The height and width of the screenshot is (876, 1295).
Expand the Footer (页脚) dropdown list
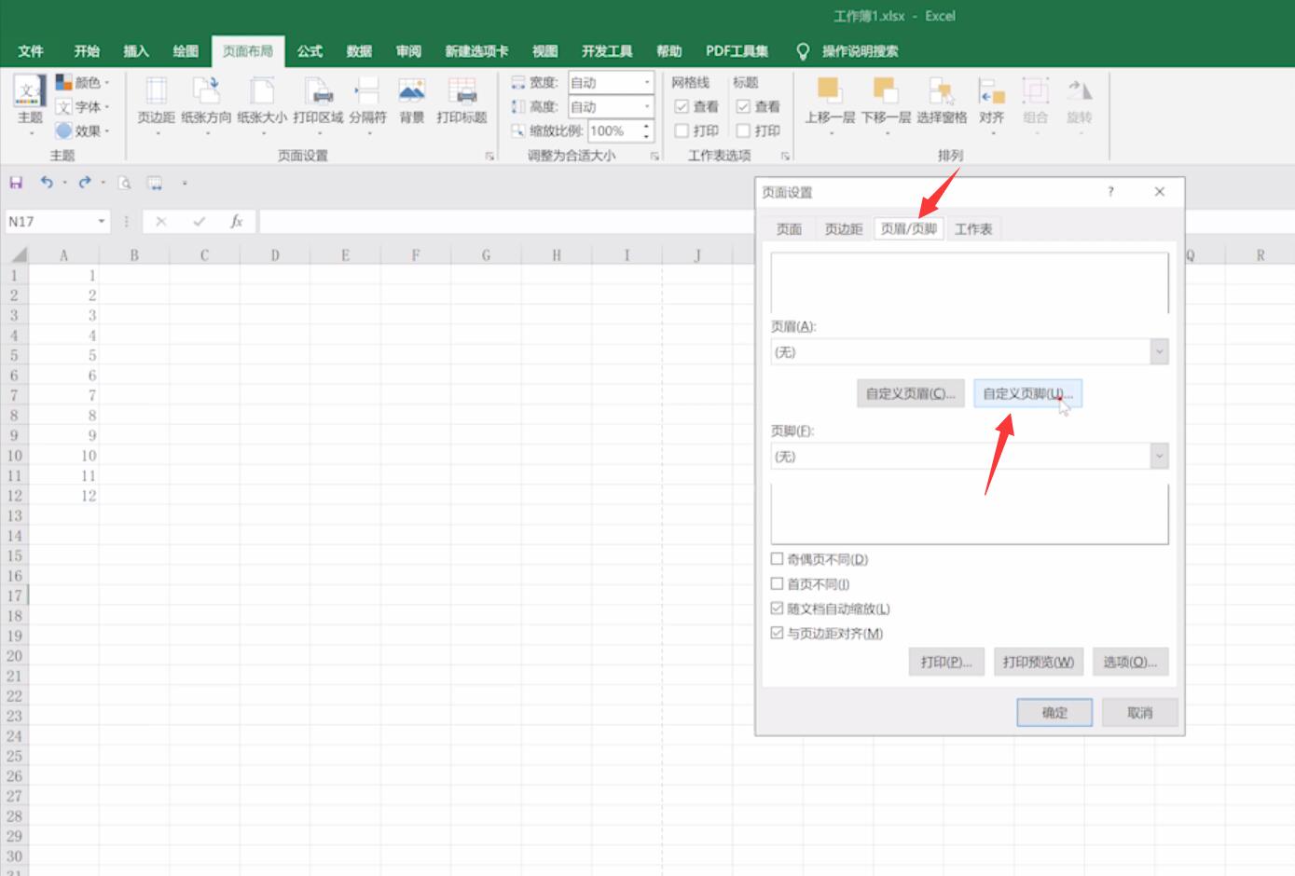[1160, 457]
